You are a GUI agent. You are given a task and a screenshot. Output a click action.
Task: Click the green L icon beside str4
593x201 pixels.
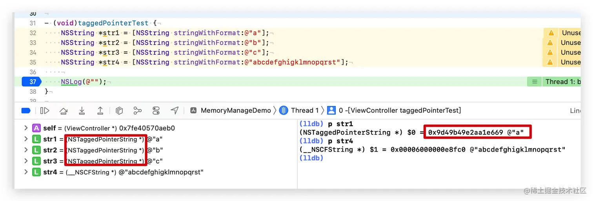[36, 172]
